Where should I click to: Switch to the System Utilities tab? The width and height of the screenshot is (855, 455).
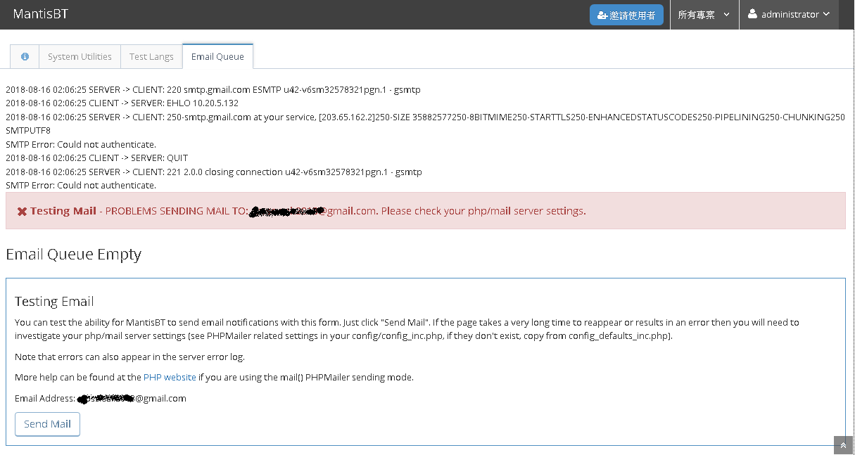80,57
